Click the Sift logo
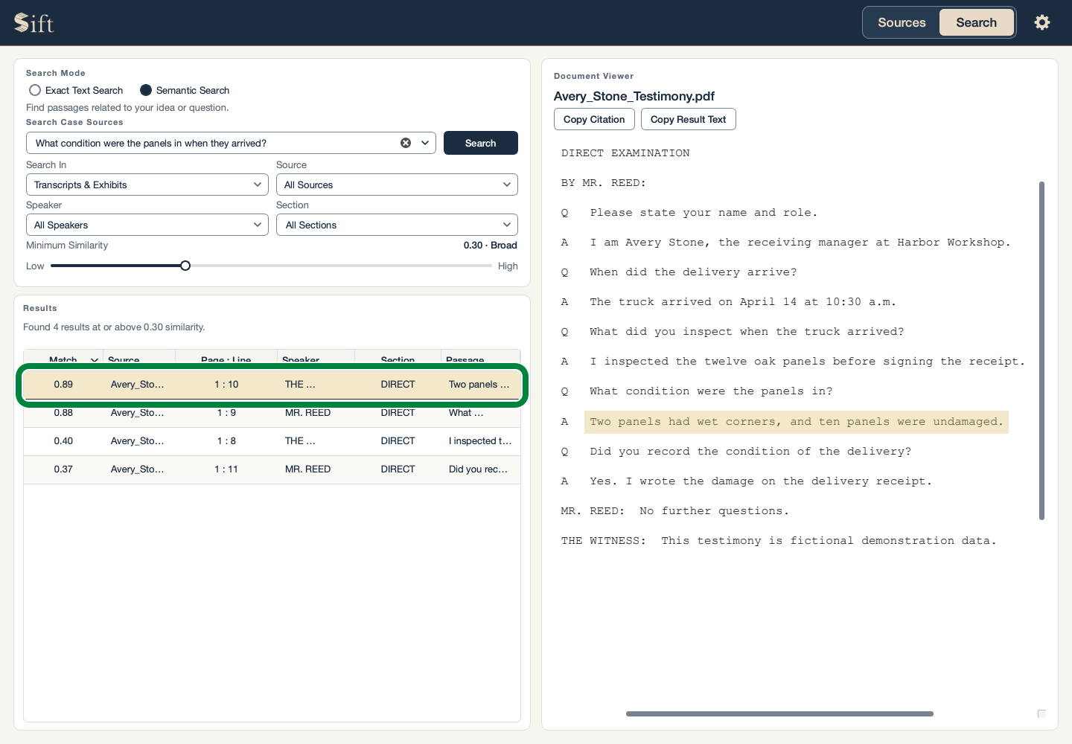 tap(33, 23)
